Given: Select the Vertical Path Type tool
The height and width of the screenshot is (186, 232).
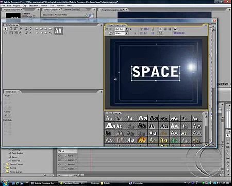Looking at the screenshot, I should [x=20, y=33].
